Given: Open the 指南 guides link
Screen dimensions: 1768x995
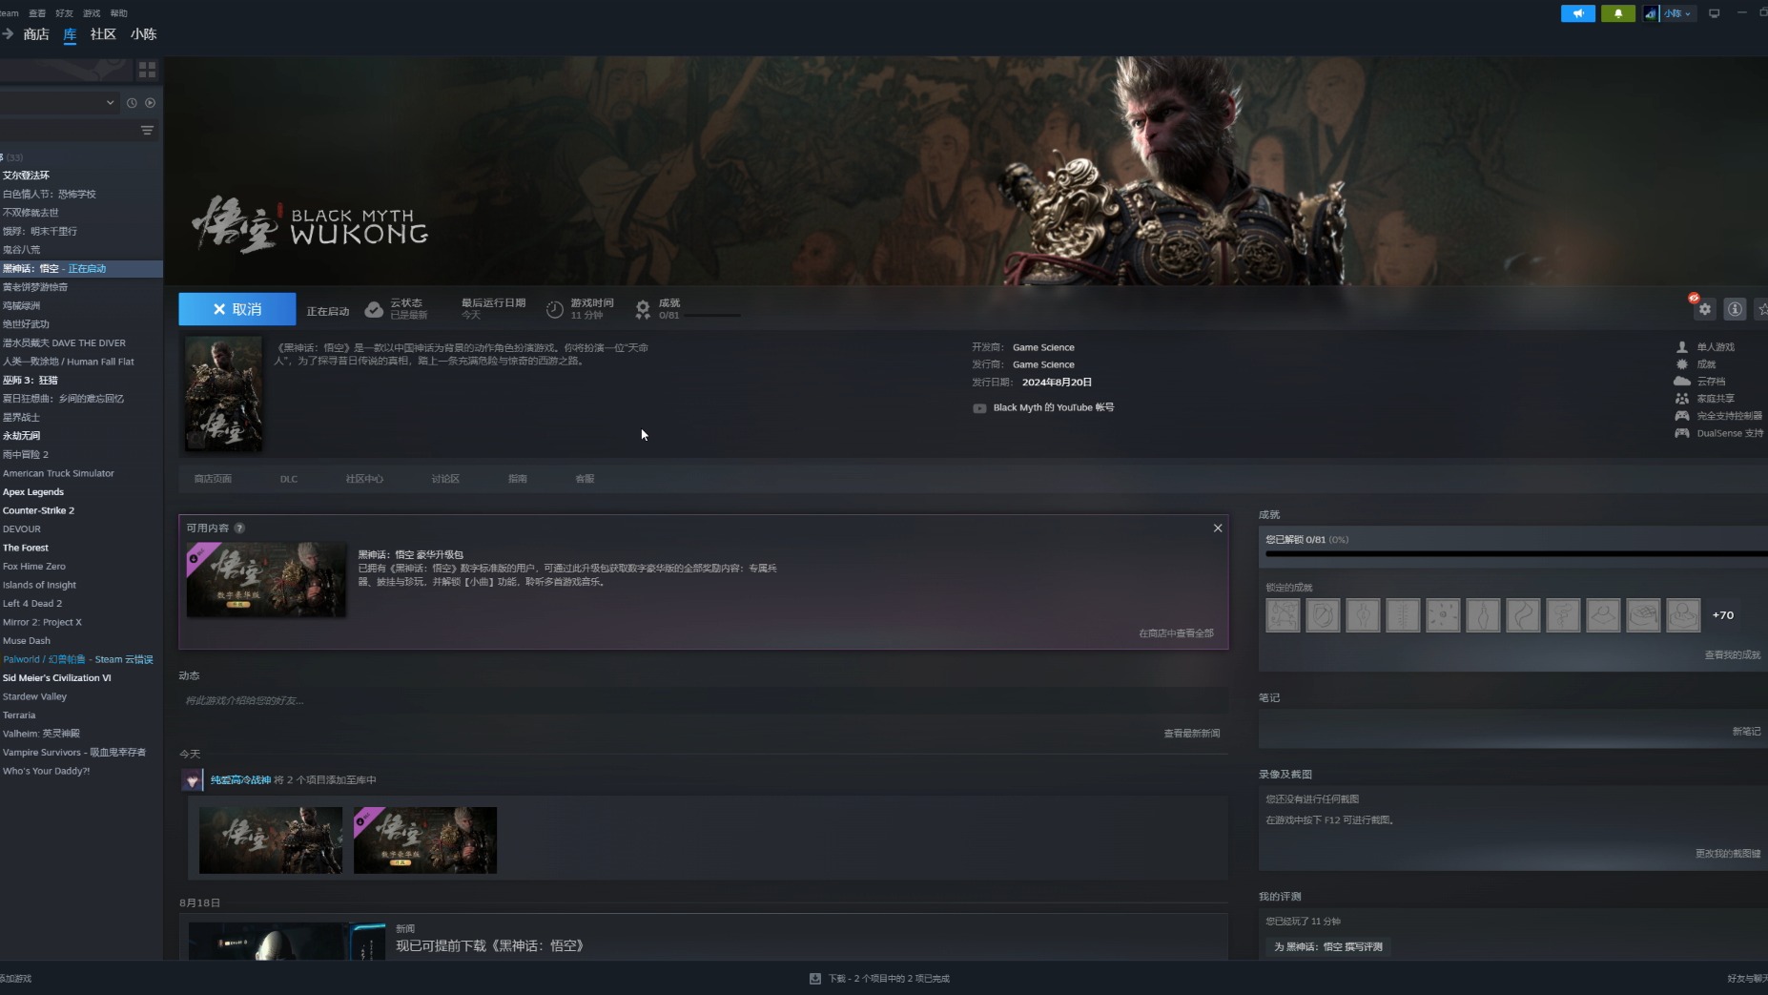Looking at the screenshot, I should click(518, 479).
